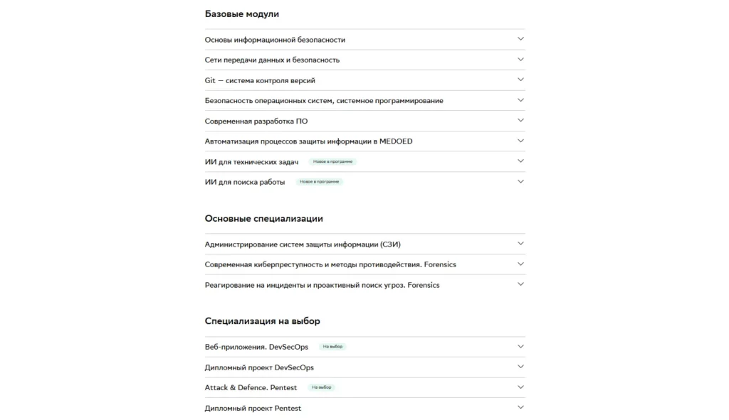Image resolution: width=729 pixels, height=420 pixels.
Task: Open chevron for Дипломный проект DevSecOps
Action: [520, 367]
